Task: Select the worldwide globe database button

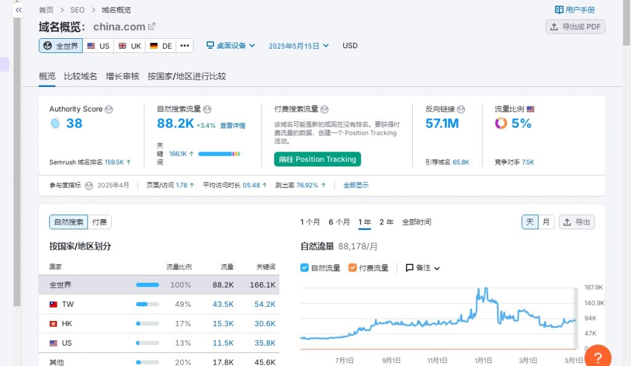Action: (x=61, y=46)
